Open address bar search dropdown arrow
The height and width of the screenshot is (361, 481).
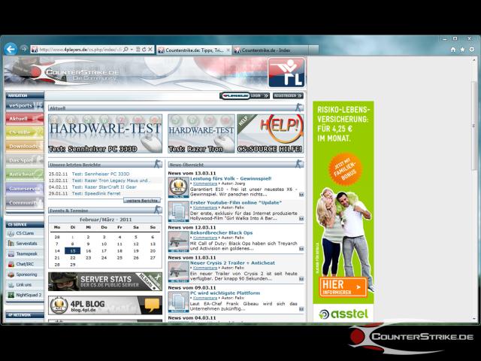tap(132, 50)
